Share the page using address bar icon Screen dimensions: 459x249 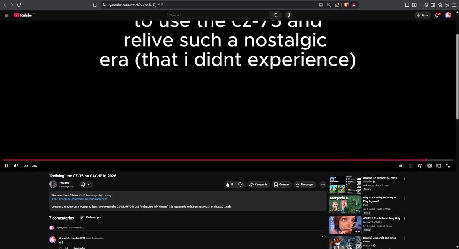coord(337,5)
